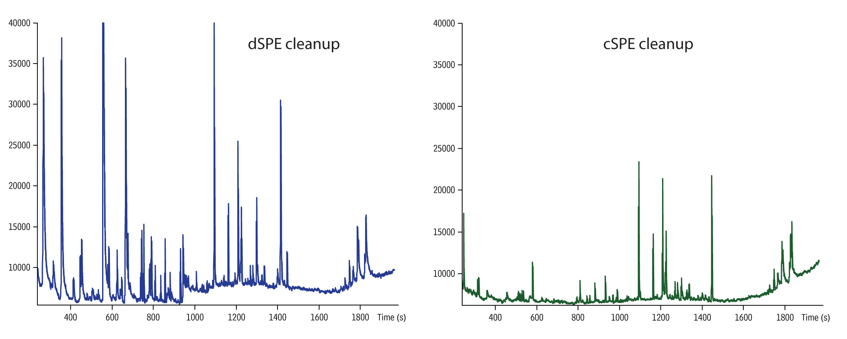The image size is (847, 339).
Task: Click the "dSPE cleanup" chart title
Action: 294,44
